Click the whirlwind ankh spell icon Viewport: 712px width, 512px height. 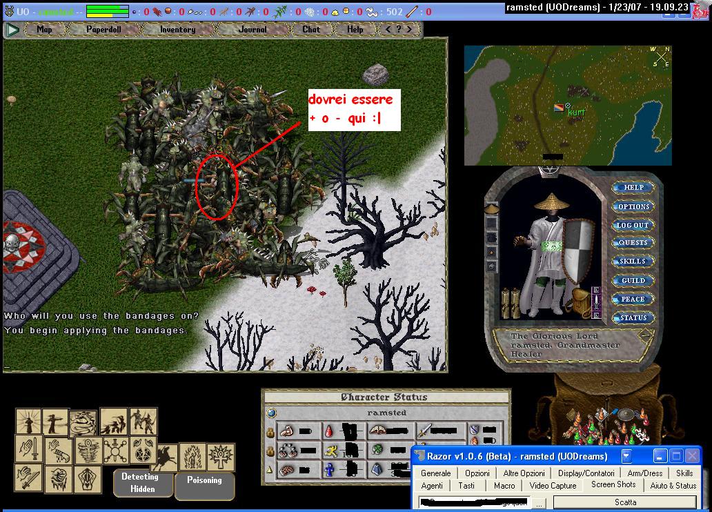[88, 451]
